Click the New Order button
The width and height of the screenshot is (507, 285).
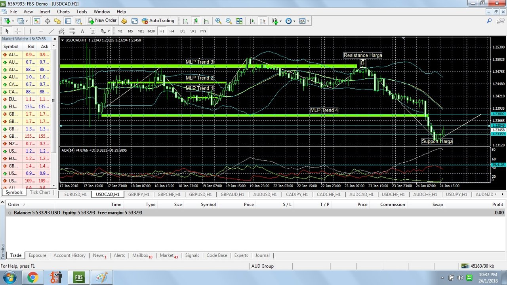103,21
